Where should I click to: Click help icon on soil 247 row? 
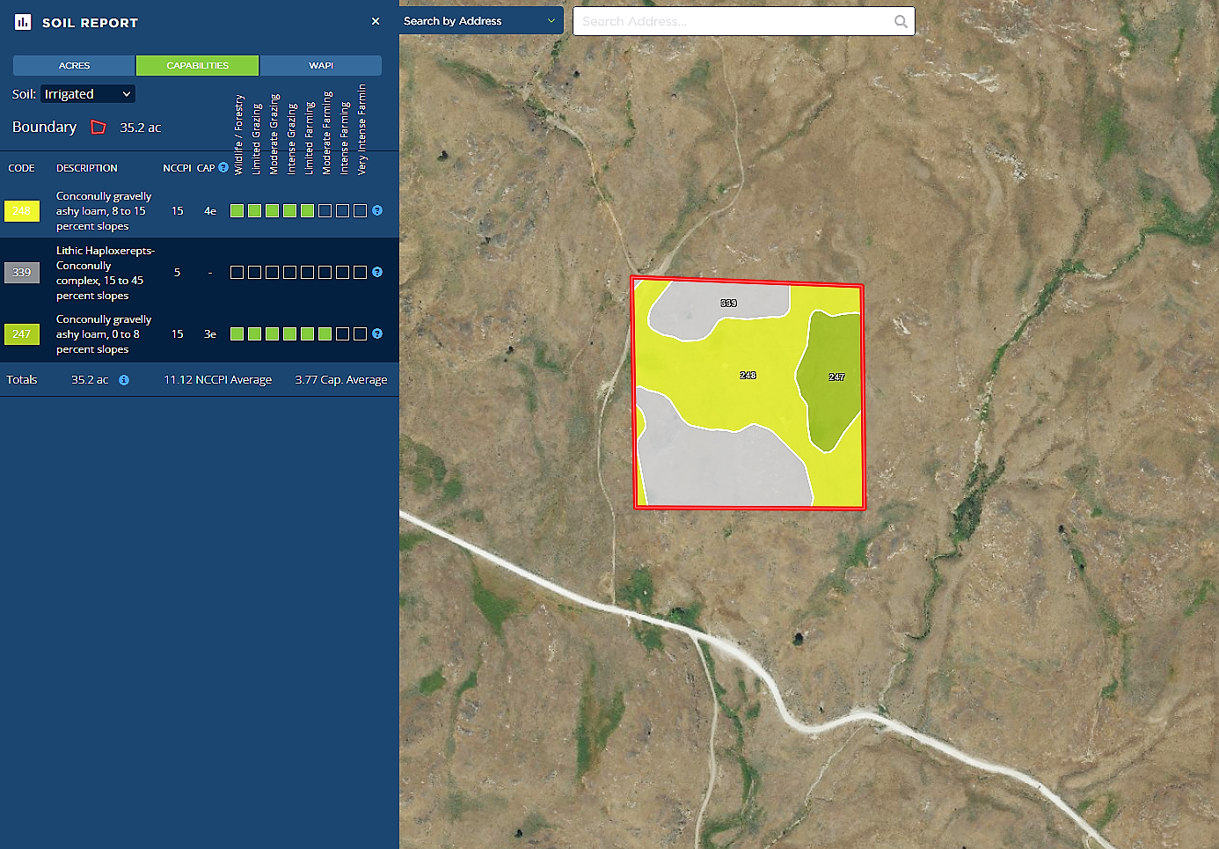pos(377,333)
